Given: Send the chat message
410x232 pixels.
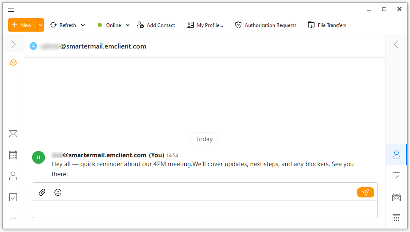Looking at the screenshot, I should [x=365, y=192].
